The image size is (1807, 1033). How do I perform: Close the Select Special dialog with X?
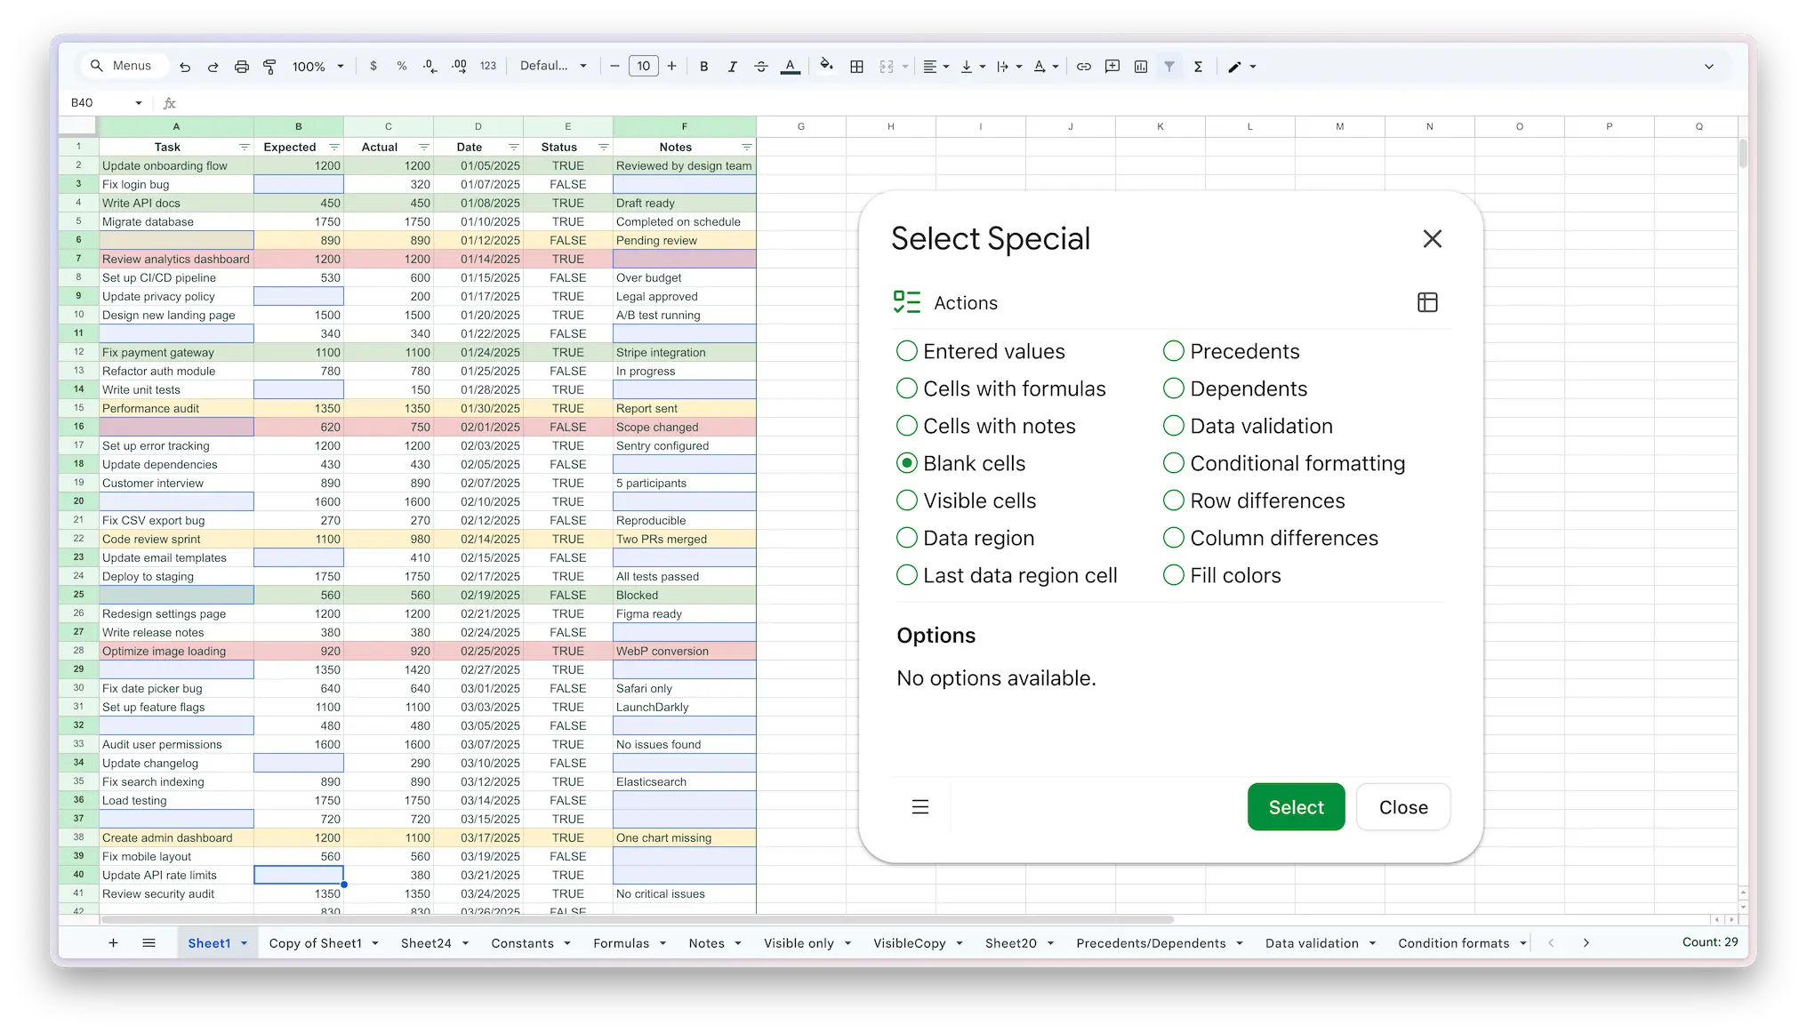1432,238
